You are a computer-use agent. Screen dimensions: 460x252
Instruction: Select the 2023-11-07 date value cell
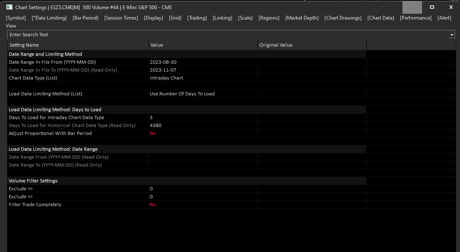pyautogui.click(x=203, y=70)
